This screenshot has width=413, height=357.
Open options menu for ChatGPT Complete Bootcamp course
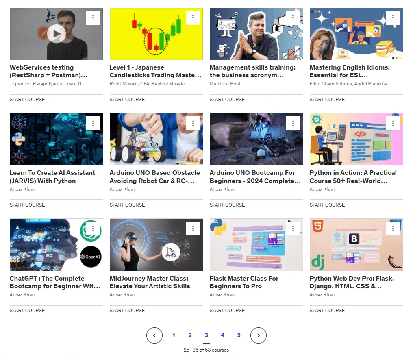point(93,229)
